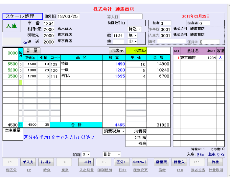Click the empty 終 time field
The height and width of the screenshot is (191, 230).
(119, 41)
